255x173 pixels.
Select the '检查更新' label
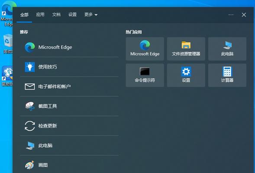coord(48,126)
